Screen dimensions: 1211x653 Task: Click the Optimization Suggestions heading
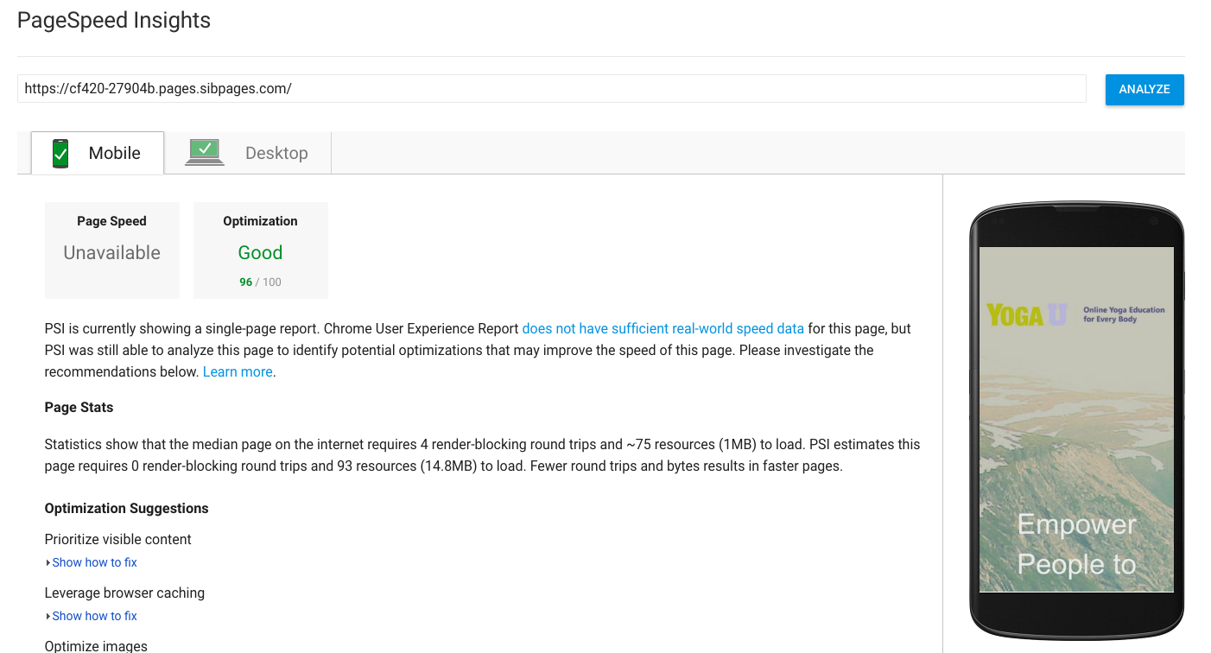pyautogui.click(x=126, y=508)
